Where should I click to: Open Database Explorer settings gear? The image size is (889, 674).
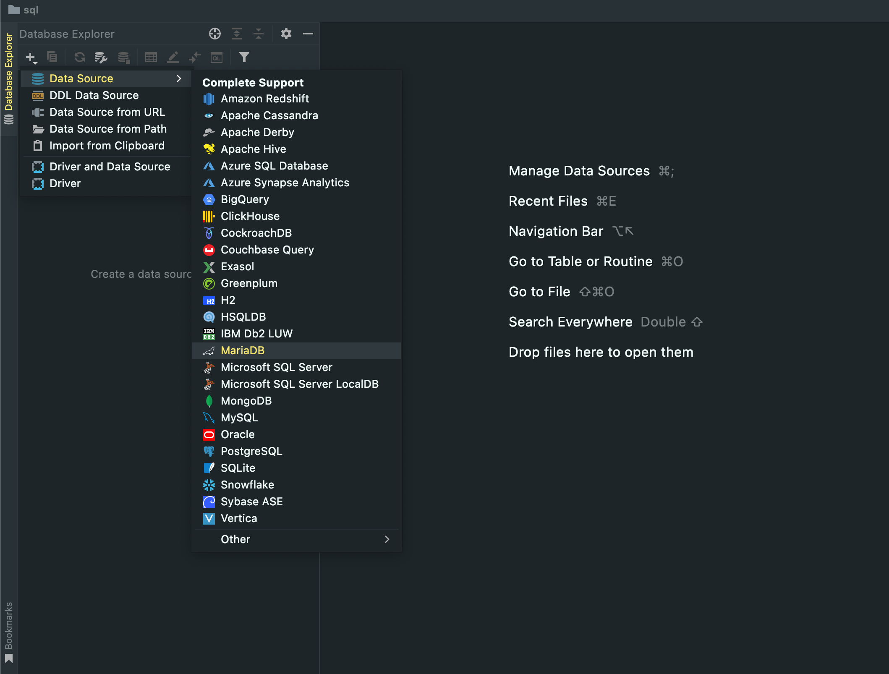[286, 34]
